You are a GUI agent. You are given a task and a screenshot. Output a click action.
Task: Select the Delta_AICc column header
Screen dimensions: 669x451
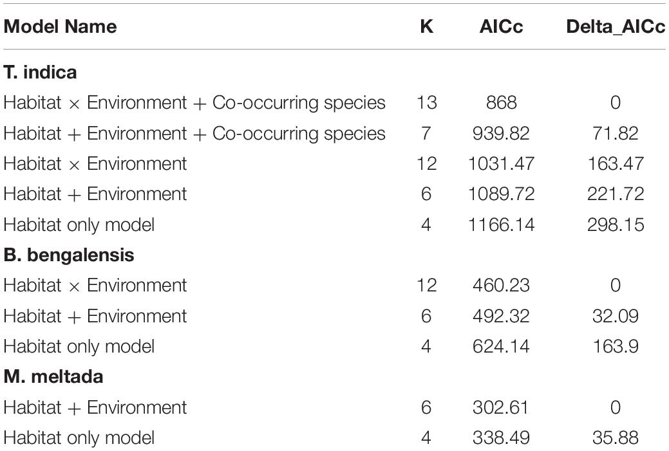click(x=616, y=27)
